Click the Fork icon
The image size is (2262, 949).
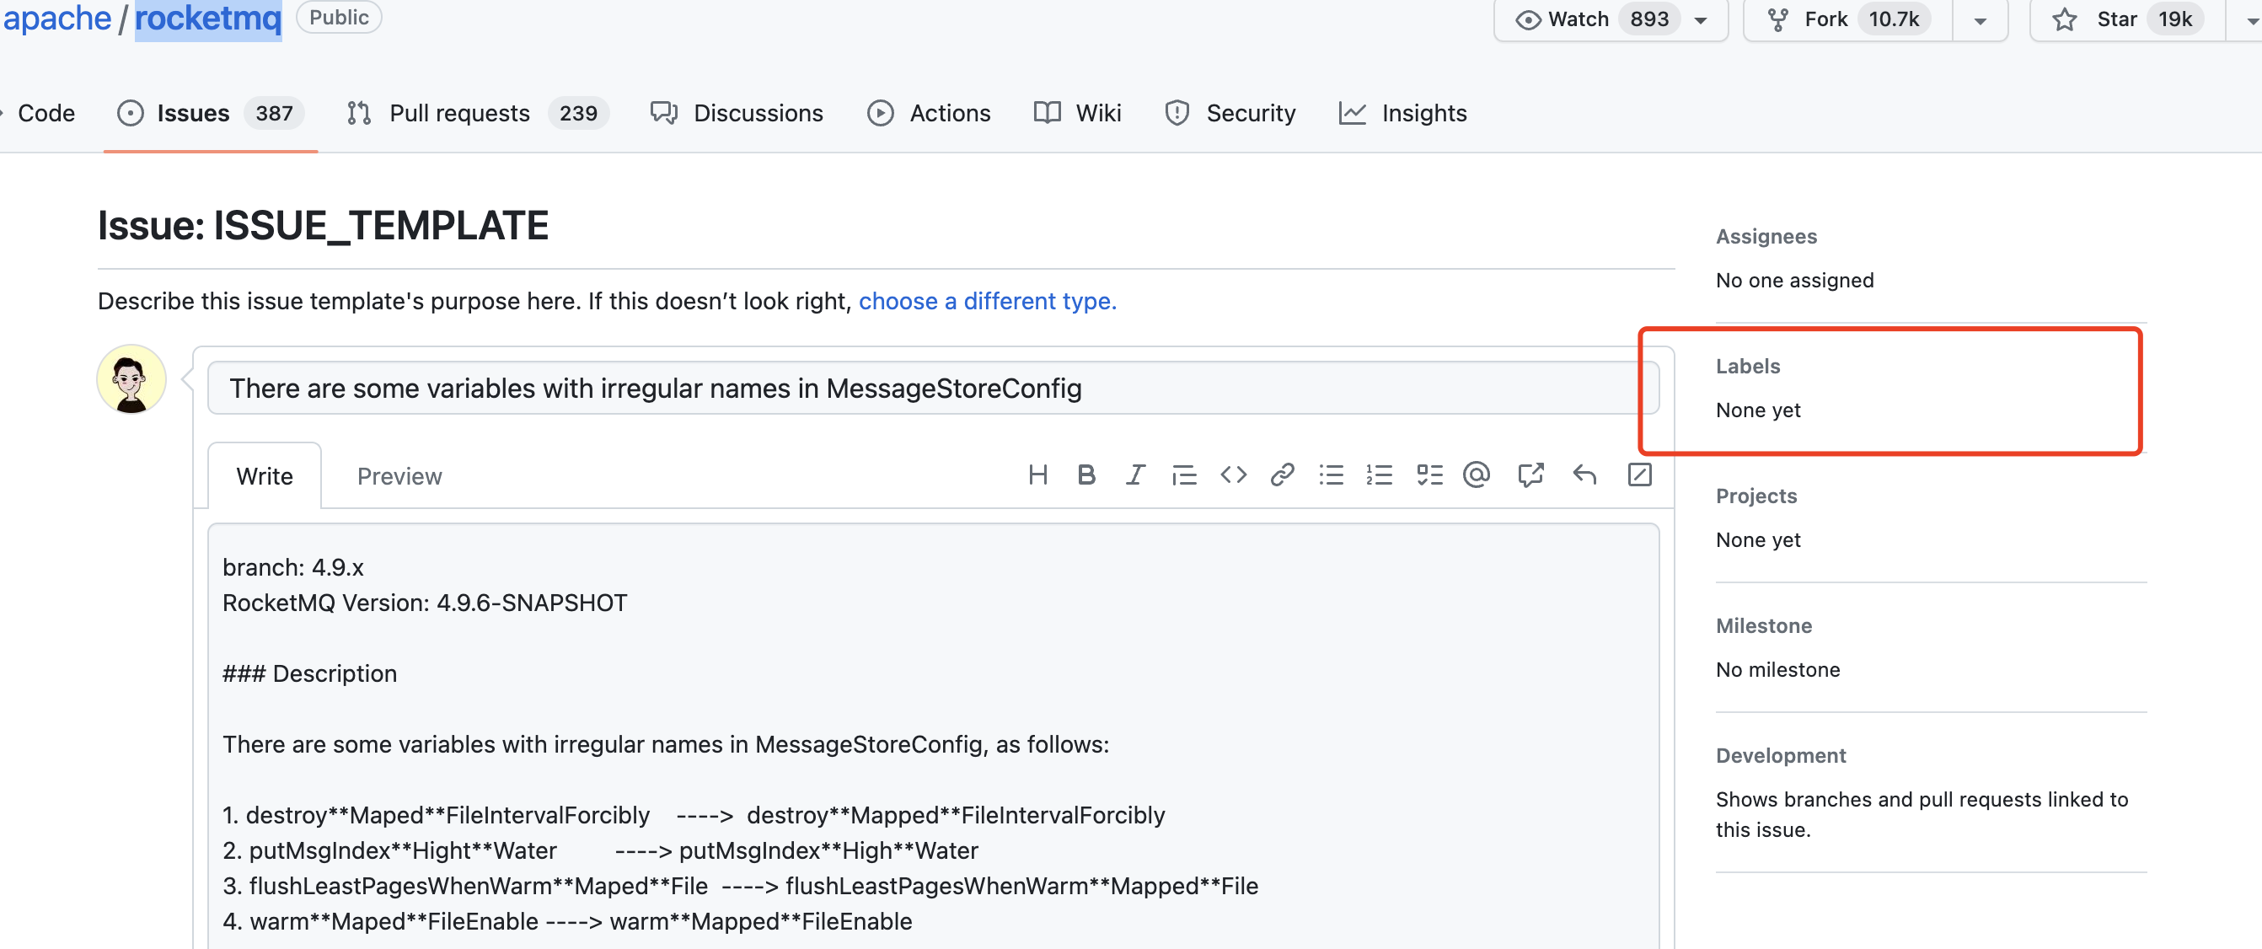(x=1778, y=19)
